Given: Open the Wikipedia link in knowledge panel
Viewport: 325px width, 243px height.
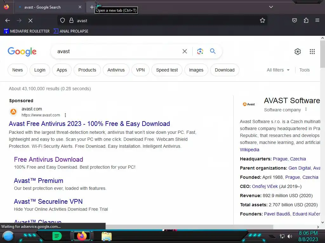Looking at the screenshot, I should pyautogui.click(x=249, y=150).
